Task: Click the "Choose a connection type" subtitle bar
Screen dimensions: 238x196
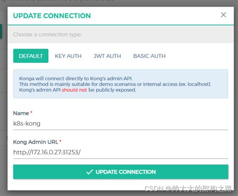Action: pos(121,34)
